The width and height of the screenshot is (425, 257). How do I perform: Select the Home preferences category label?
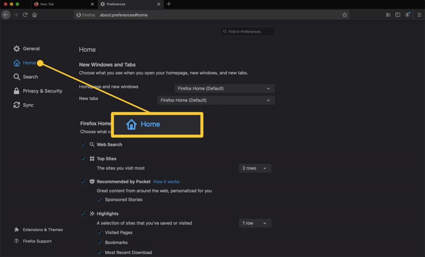click(29, 63)
